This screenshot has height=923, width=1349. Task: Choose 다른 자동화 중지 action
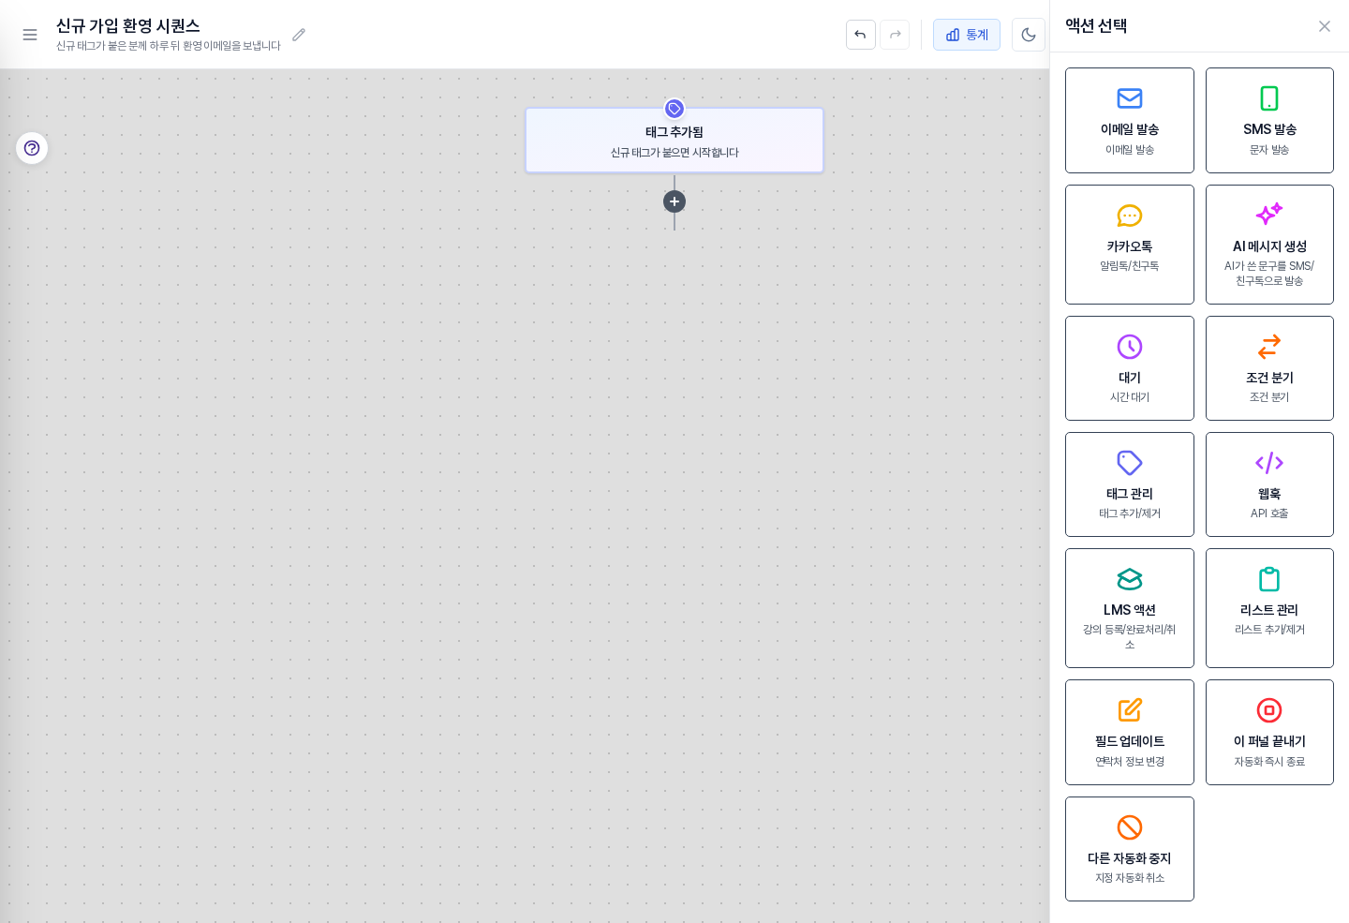click(1130, 849)
